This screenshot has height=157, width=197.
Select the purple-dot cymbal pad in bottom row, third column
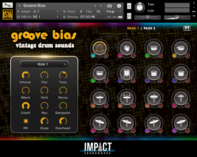(x=154, y=123)
